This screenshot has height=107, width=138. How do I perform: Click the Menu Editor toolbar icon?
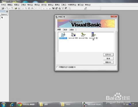12,8
